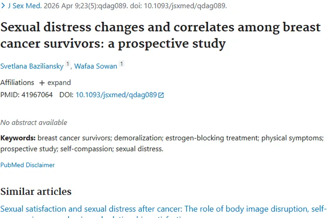Expand the Affiliations section via 'expand' text
Screen dimensions: 327x218
[59, 83]
